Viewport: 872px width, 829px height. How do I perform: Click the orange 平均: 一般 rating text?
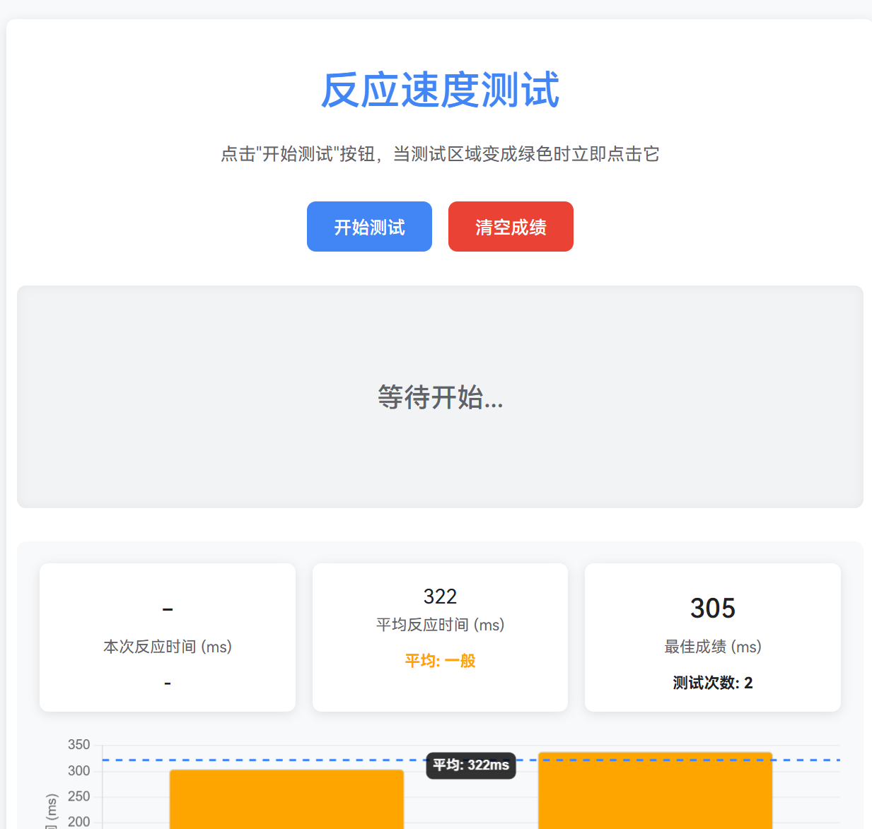click(x=440, y=661)
